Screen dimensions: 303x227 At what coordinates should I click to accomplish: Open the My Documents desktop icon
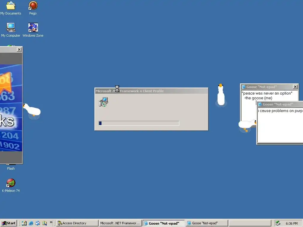click(x=11, y=8)
